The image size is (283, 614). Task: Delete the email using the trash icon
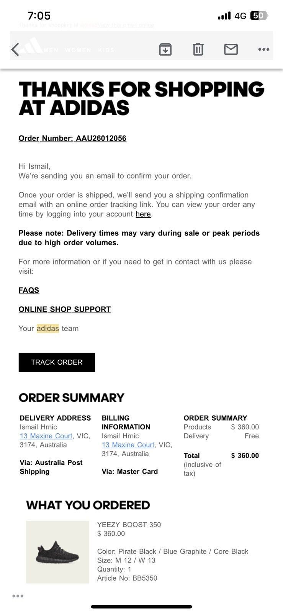coord(198,50)
